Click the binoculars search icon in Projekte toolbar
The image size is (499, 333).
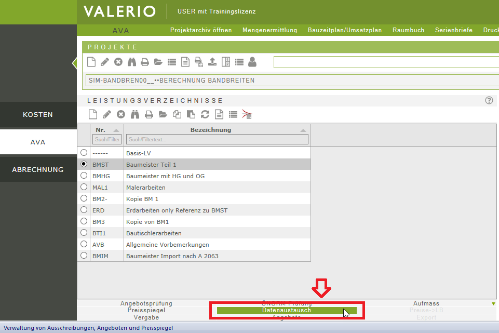point(132,62)
